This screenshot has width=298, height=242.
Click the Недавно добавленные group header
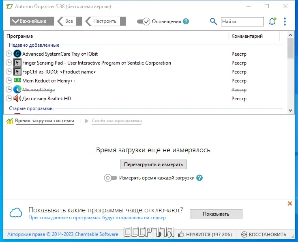pos(34,45)
